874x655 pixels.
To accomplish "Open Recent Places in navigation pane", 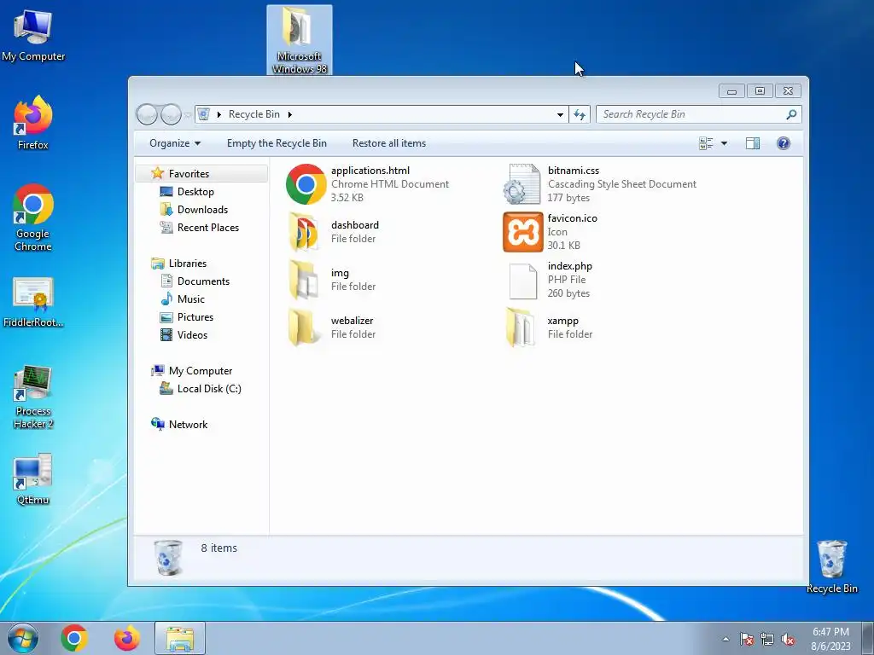I will pyautogui.click(x=208, y=227).
